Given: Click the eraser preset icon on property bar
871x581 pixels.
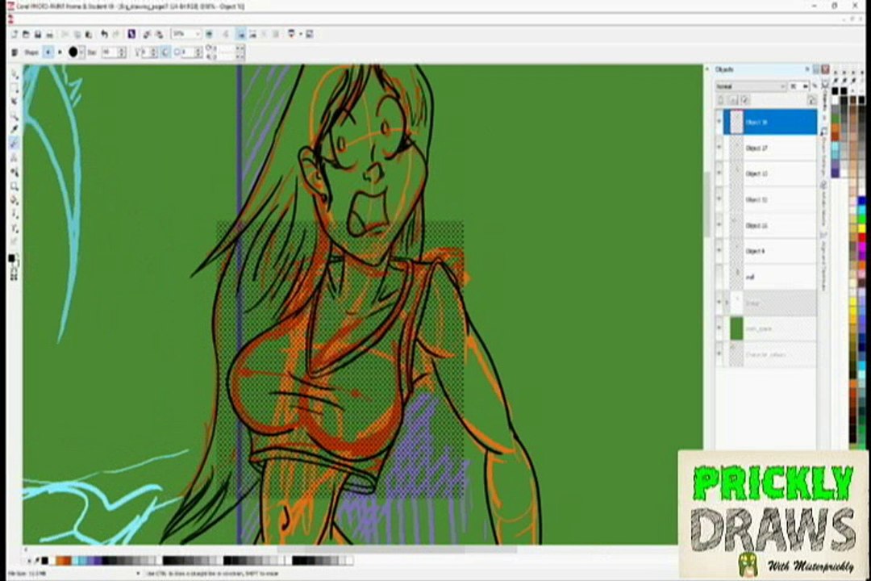Looking at the screenshot, I should [15, 52].
